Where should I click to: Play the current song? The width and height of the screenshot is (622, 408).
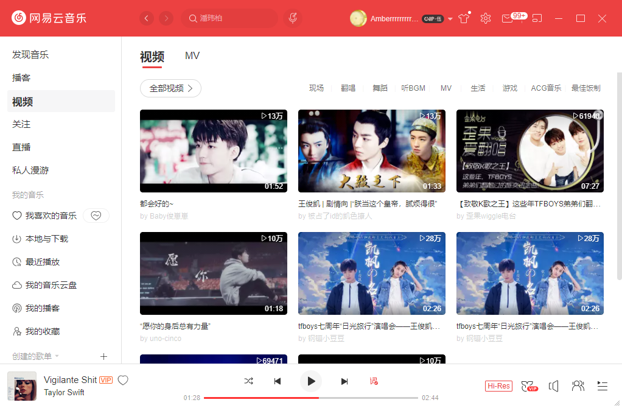(311, 381)
